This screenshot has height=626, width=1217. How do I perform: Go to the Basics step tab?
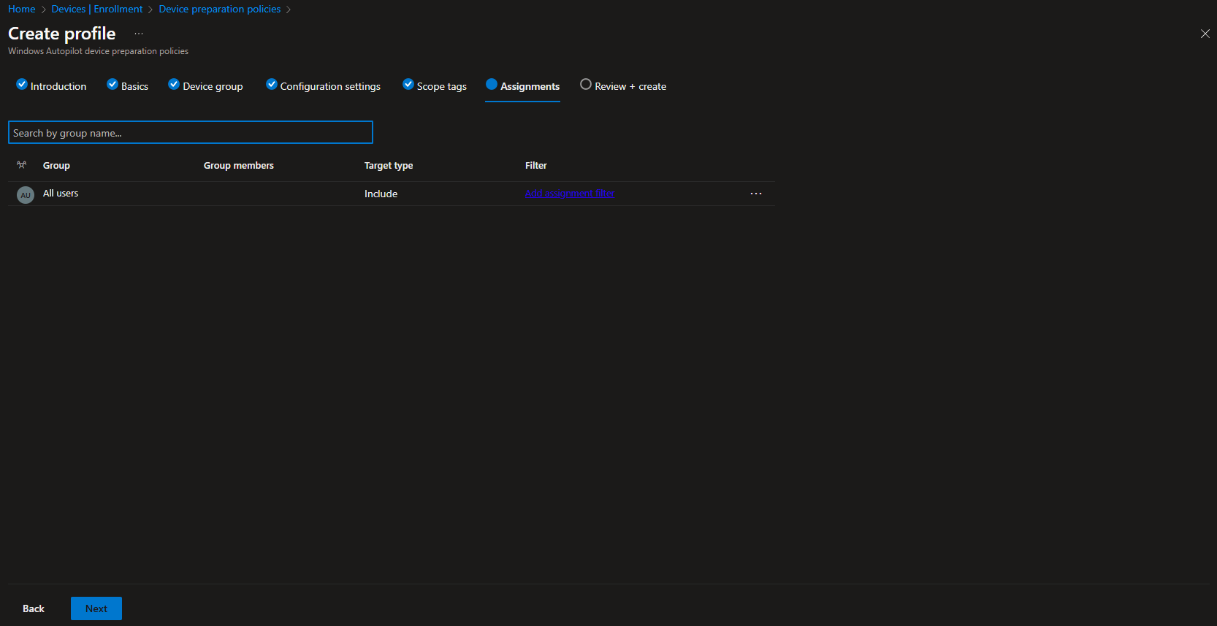pyautogui.click(x=127, y=85)
